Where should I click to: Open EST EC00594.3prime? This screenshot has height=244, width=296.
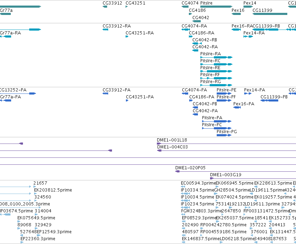tap(198, 183)
